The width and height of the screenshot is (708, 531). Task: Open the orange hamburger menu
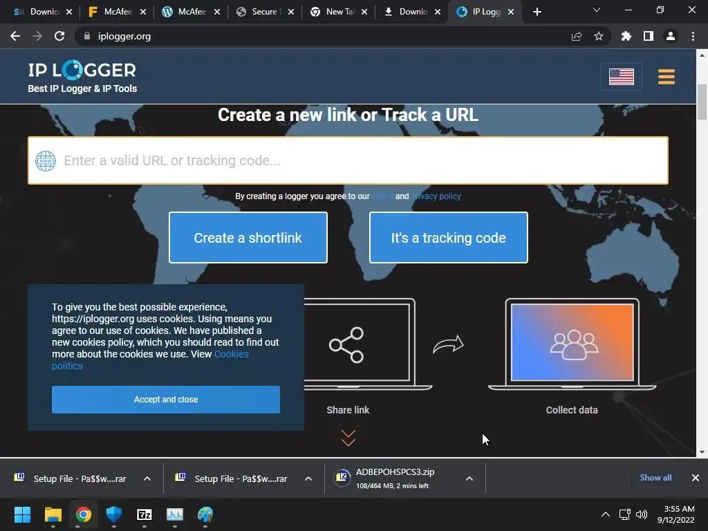(x=667, y=77)
